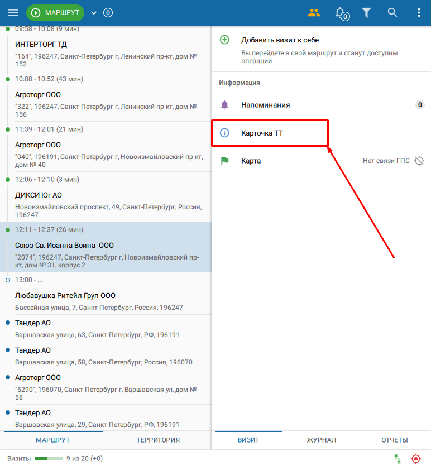
Task: Select Тандер АО at Варшавская улица, 29
Action: click(106, 418)
